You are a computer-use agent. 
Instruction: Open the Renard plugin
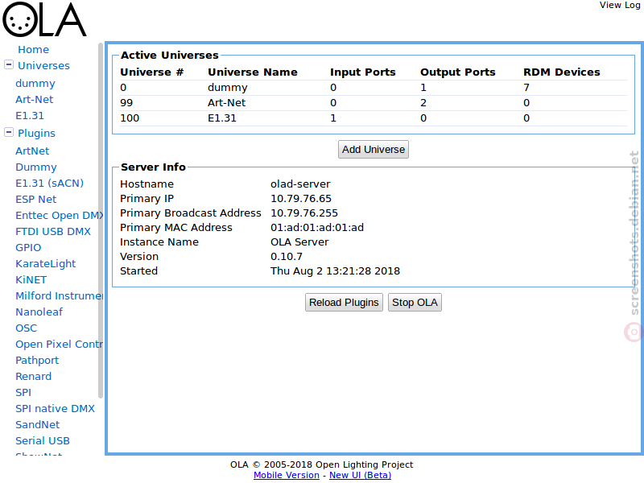point(33,376)
